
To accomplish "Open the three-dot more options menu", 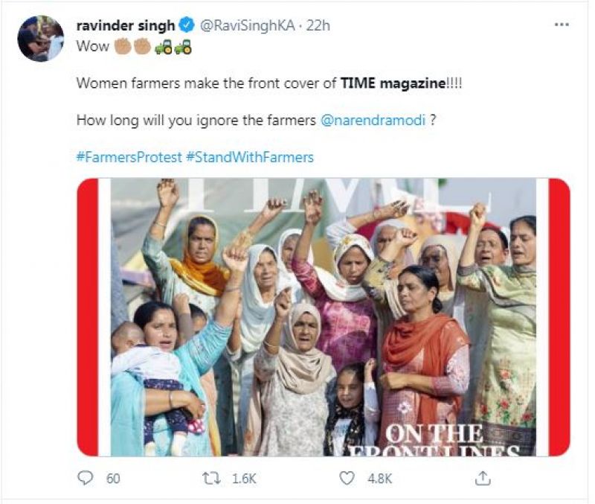I will click(562, 25).
